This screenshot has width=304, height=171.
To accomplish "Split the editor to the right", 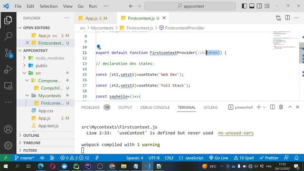I will [x=287, y=18].
